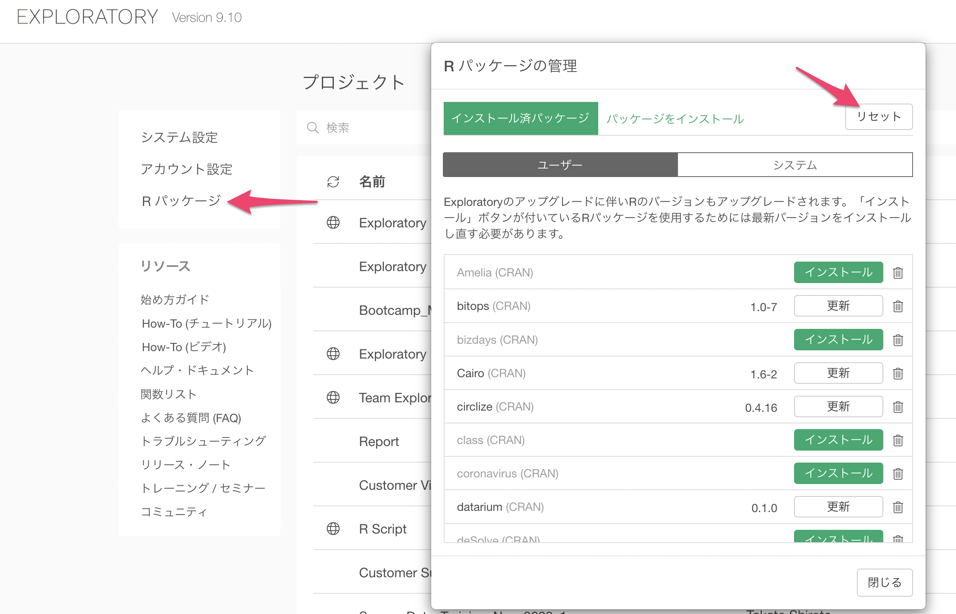Screen dimensions: 956x614
Task: Click the globe icon above the Team Explor row
Action: [x=333, y=354]
